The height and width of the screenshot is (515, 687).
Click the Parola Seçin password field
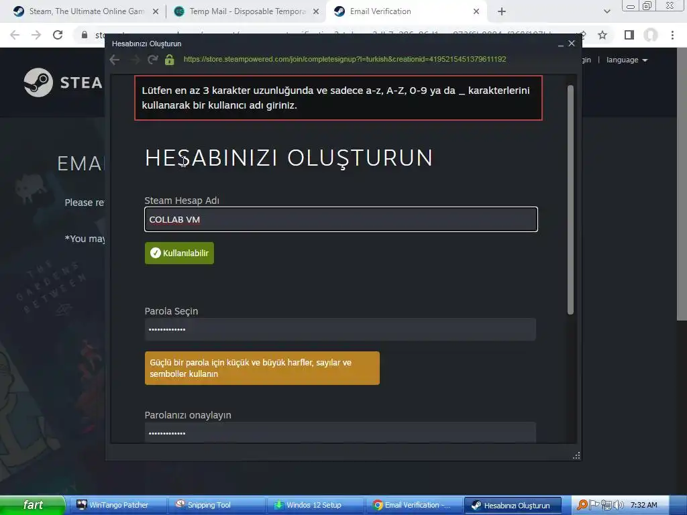[x=340, y=329]
